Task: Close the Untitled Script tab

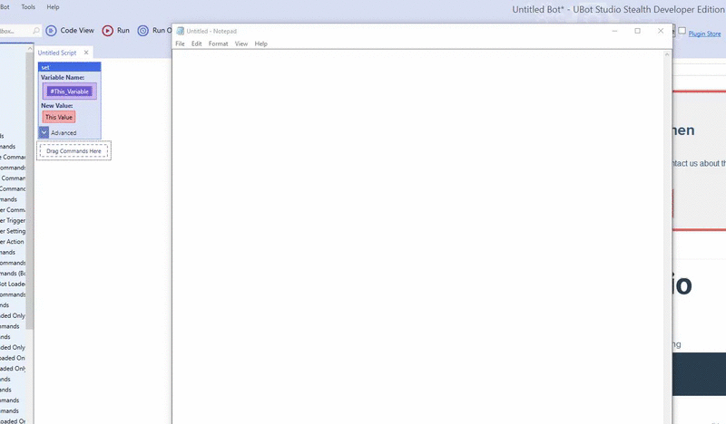Action: tap(86, 53)
